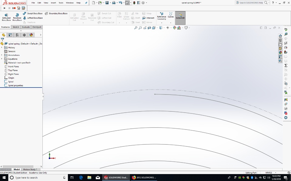
Task: Open View Orientation dropdown arrow
Action: point(157,28)
